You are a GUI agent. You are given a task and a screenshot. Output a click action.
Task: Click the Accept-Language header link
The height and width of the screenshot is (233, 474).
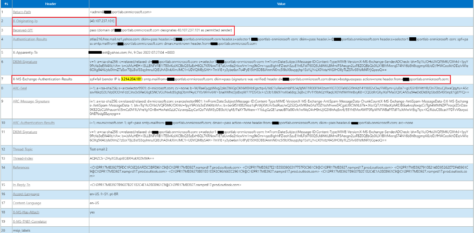click(x=26, y=194)
